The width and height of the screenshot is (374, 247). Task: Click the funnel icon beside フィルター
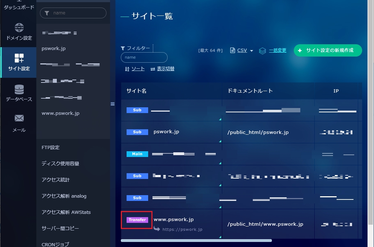click(124, 49)
